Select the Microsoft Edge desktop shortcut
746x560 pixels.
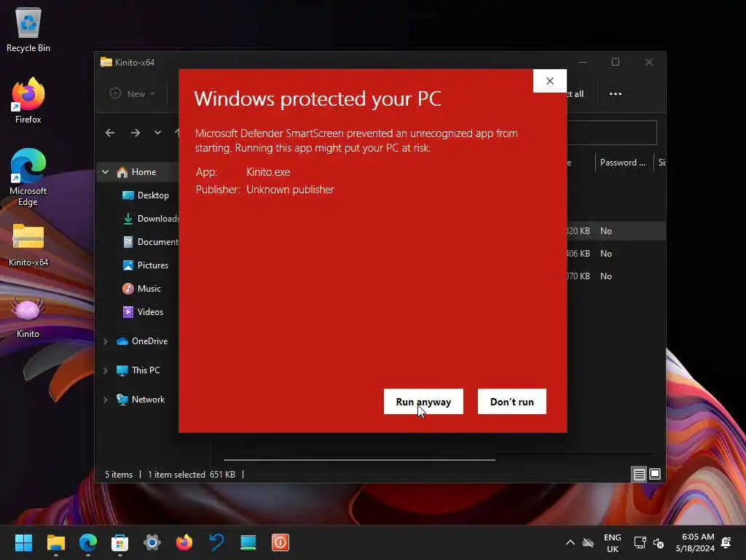click(x=28, y=177)
